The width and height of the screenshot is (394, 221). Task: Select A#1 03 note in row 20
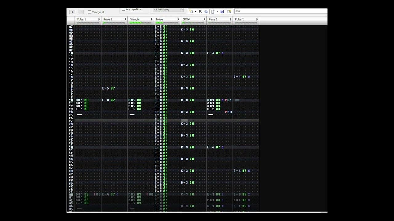click(x=214, y=100)
